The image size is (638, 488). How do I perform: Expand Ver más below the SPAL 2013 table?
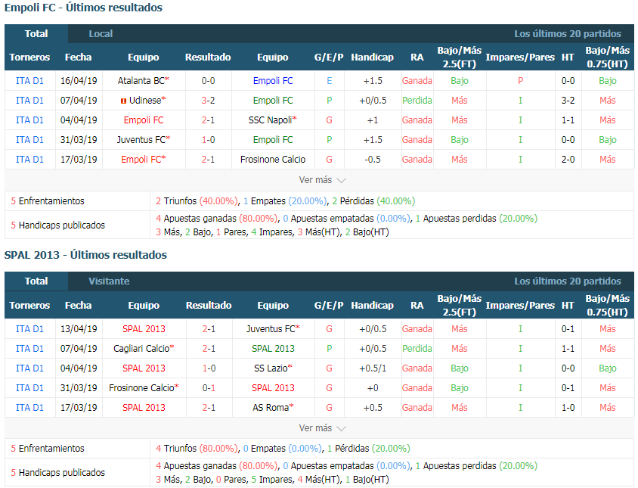coord(322,428)
